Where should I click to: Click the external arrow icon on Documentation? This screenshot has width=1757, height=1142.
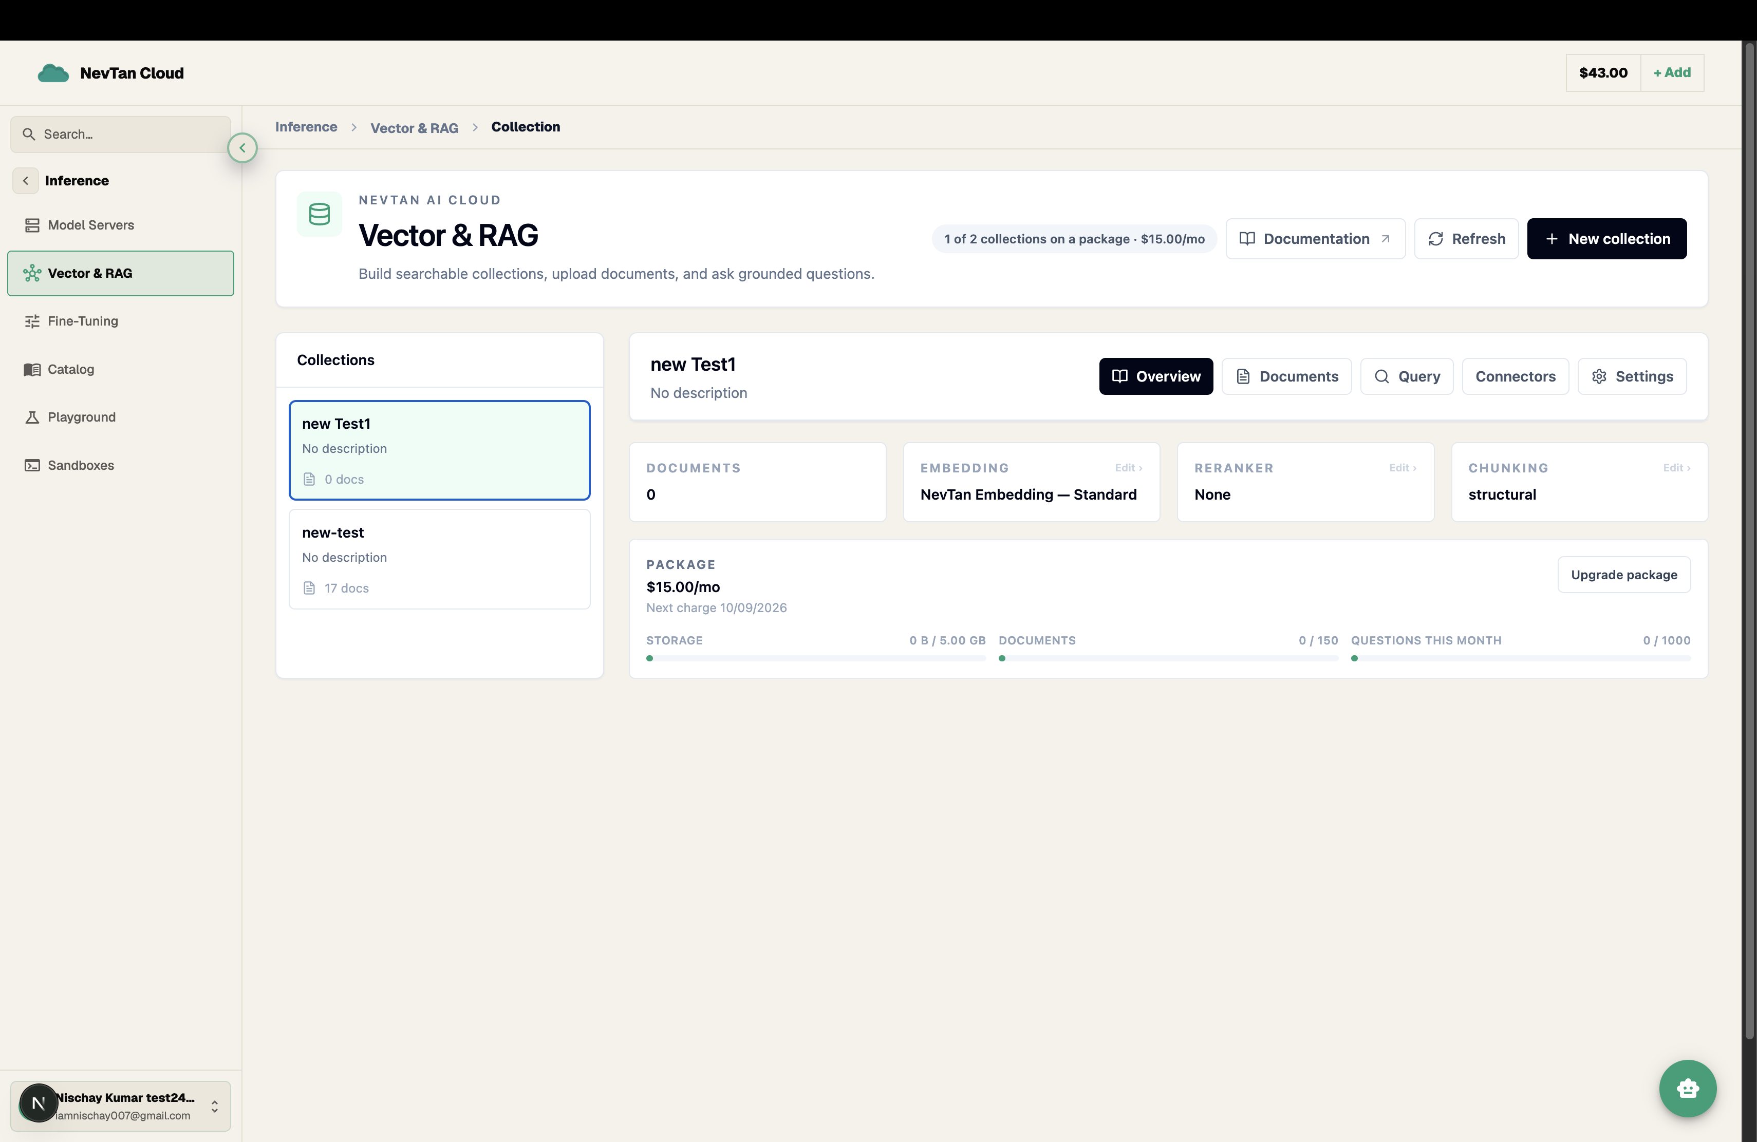click(x=1386, y=239)
